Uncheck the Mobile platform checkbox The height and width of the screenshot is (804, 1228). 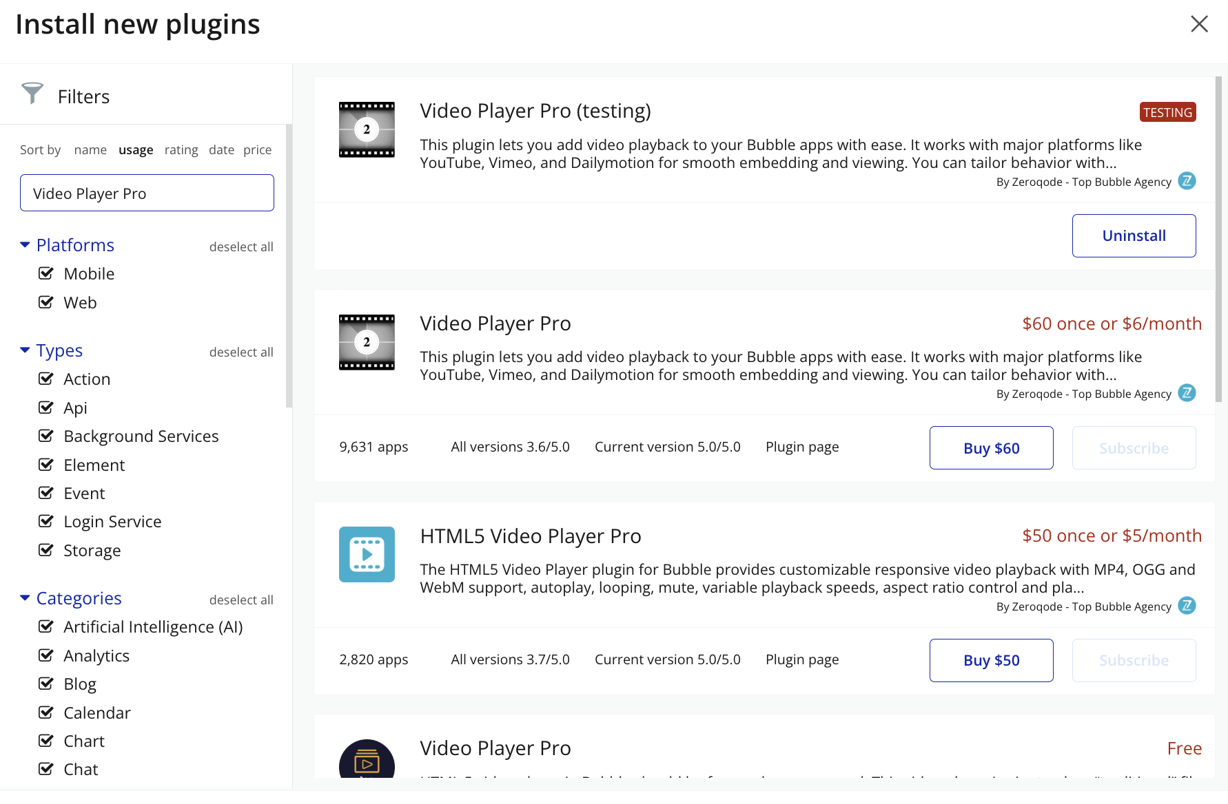(x=46, y=273)
